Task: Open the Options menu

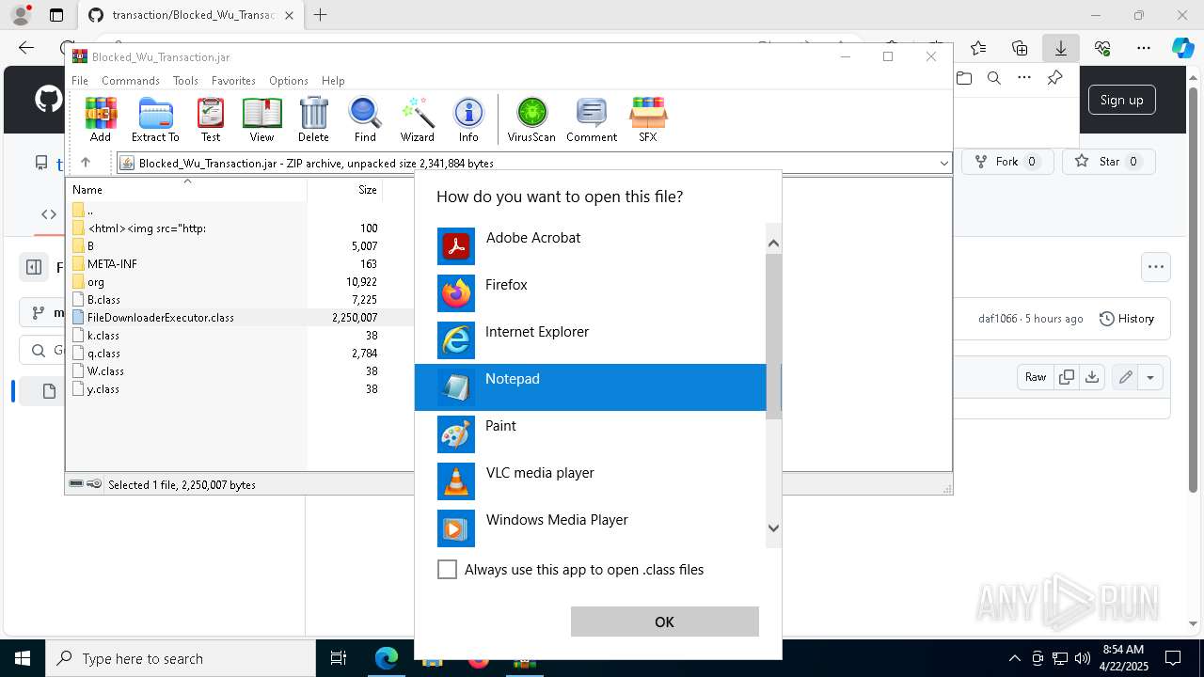Action: point(289,81)
